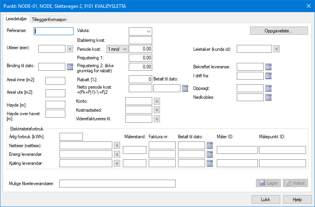315x207 pixels.
Task: Click the Faktura nr field in Kjøling leverandør row
Action: pyautogui.click(x=162, y=163)
